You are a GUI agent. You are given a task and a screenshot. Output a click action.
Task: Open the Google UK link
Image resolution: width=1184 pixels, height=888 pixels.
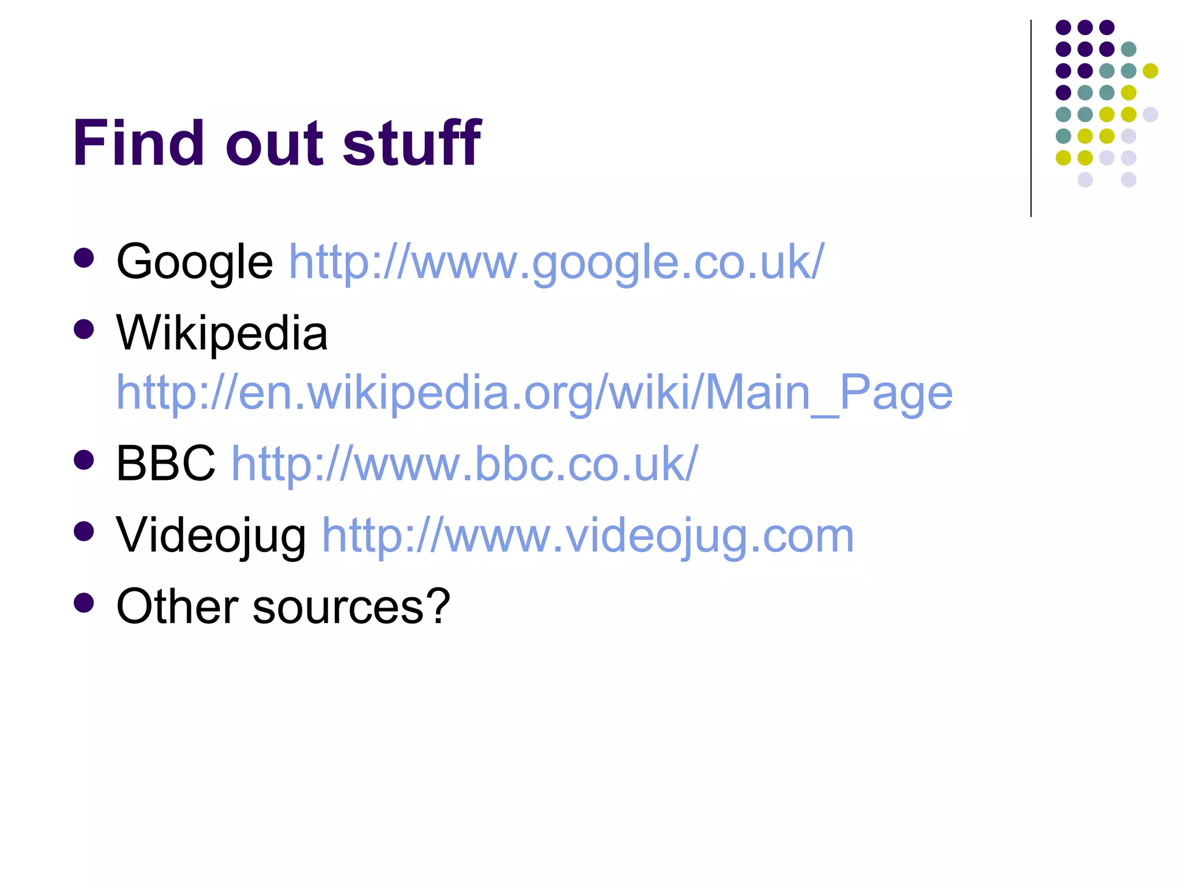[556, 262]
